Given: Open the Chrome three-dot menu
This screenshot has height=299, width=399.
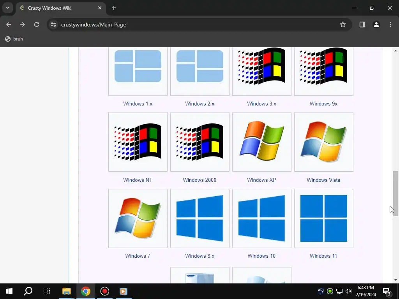Looking at the screenshot, I should [x=390, y=25].
